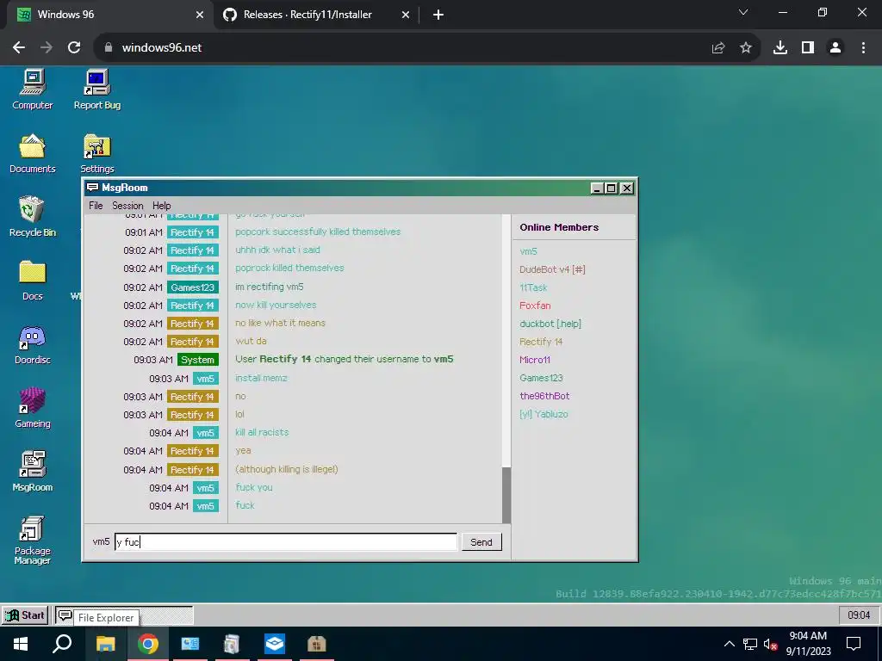Click the Windows 96 Start button
This screenshot has width=882, height=661.
coord(25,615)
